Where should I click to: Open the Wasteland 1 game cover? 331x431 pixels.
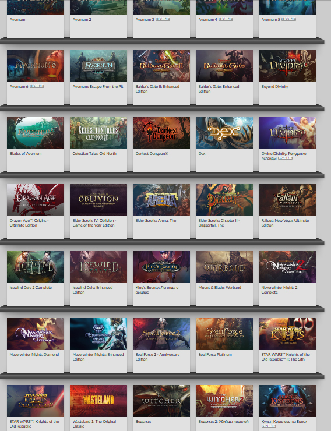98,401
